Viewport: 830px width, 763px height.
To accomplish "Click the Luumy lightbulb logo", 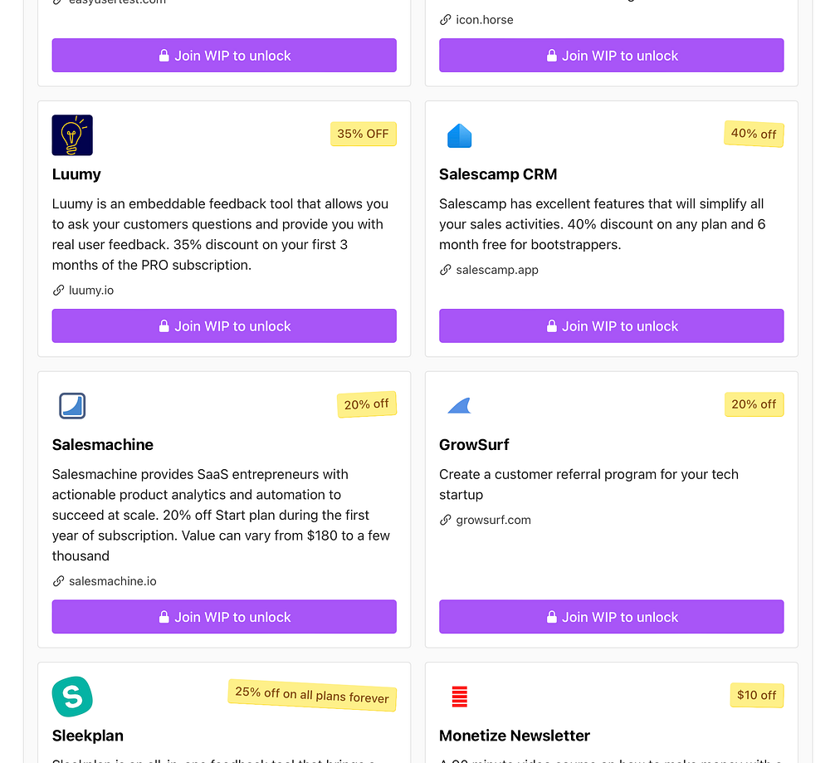I will point(72,135).
